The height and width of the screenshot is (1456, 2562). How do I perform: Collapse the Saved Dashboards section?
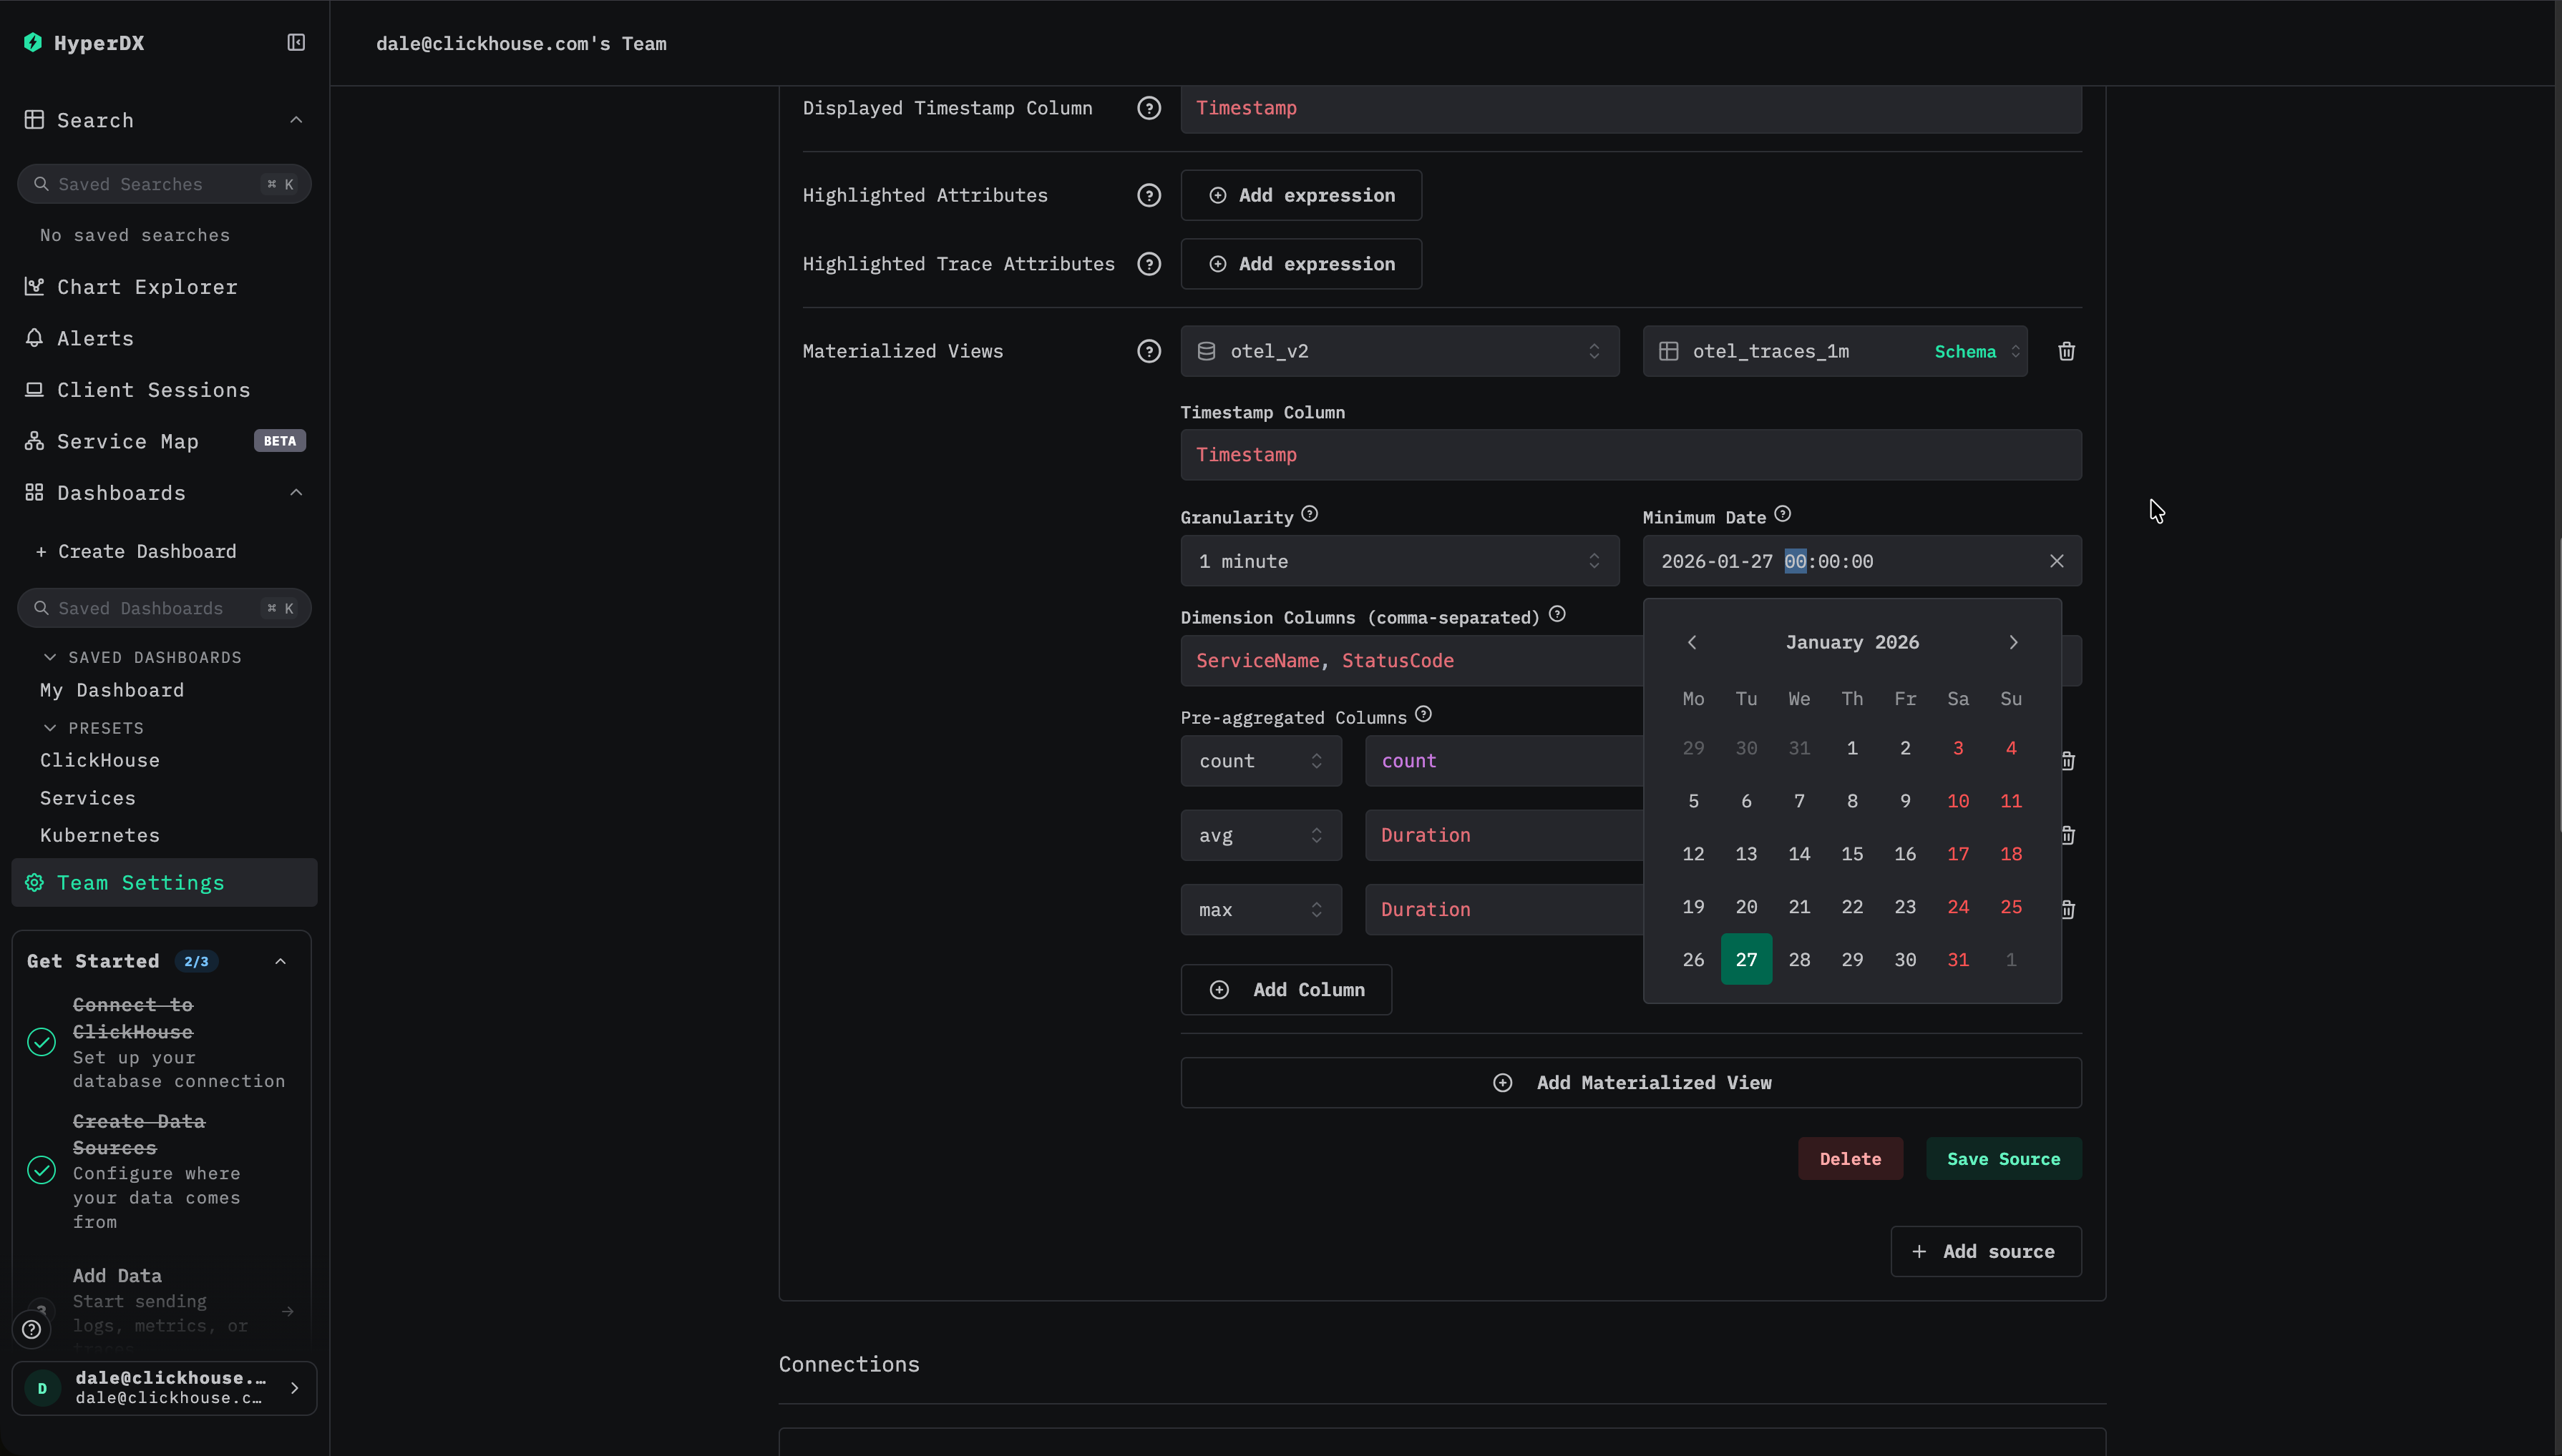click(50, 657)
